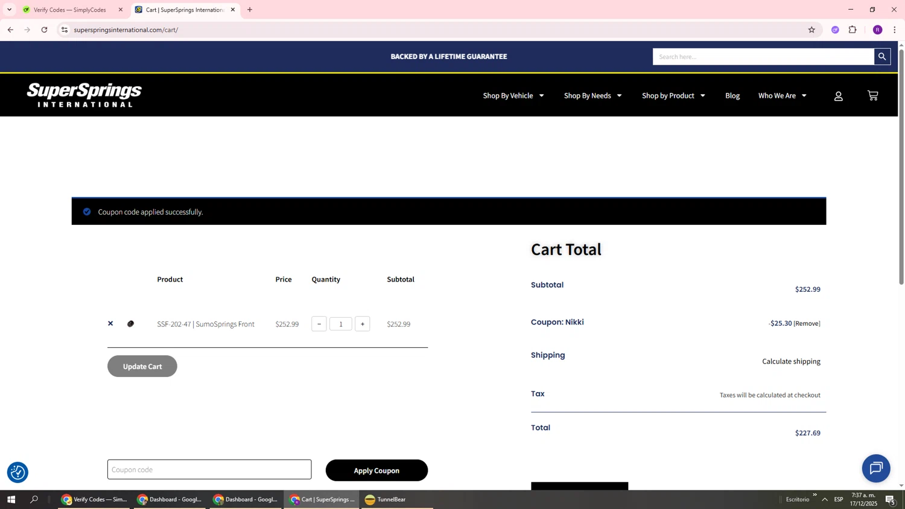The width and height of the screenshot is (905, 509).
Task: Close the Verify Codes tab
Action: pyautogui.click(x=121, y=10)
